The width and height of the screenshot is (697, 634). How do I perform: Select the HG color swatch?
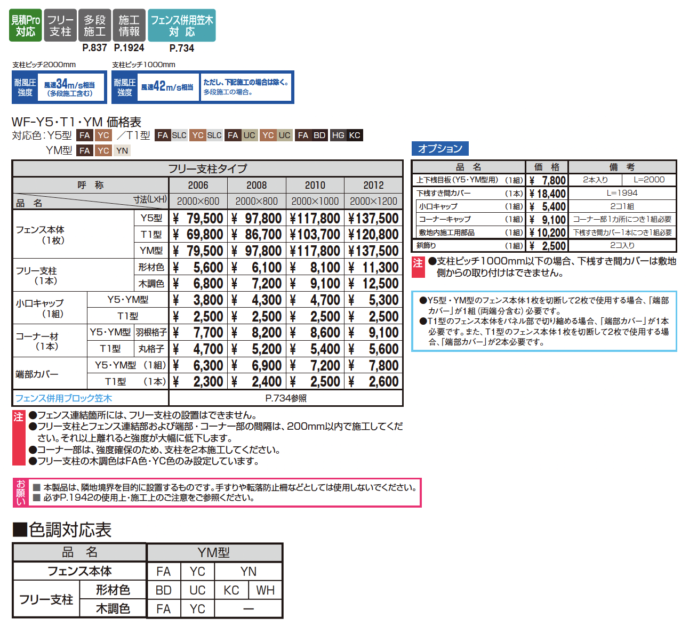[338, 135]
